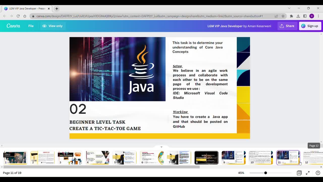Select page 7 thumbnail
Viewport: 323px width, 182px height.
coord(179,157)
